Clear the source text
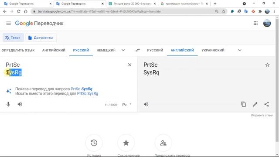The height and width of the screenshot is (157, 279). 130,65
